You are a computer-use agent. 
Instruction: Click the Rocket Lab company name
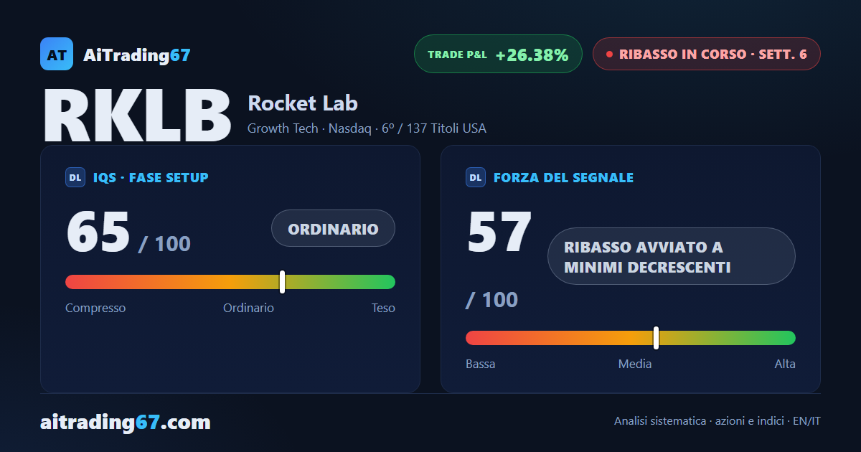click(x=303, y=103)
